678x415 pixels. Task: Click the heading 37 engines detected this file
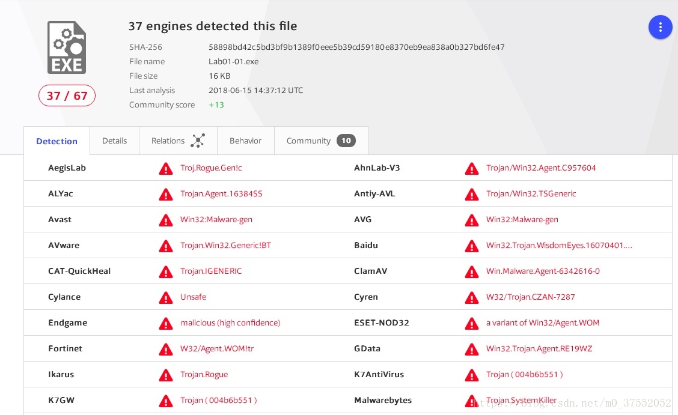pyautogui.click(x=213, y=26)
